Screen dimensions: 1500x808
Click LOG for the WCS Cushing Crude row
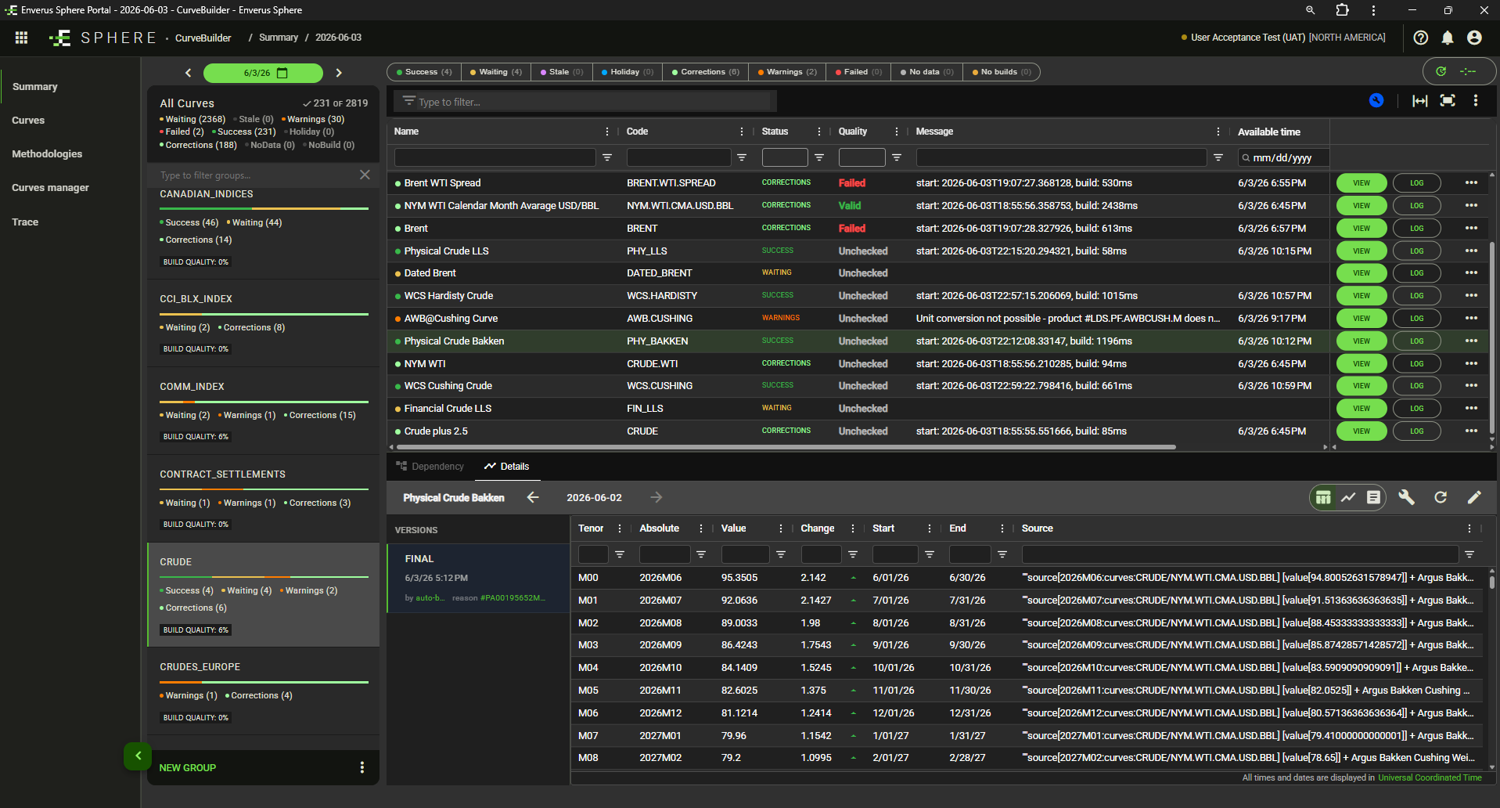tap(1417, 386)
